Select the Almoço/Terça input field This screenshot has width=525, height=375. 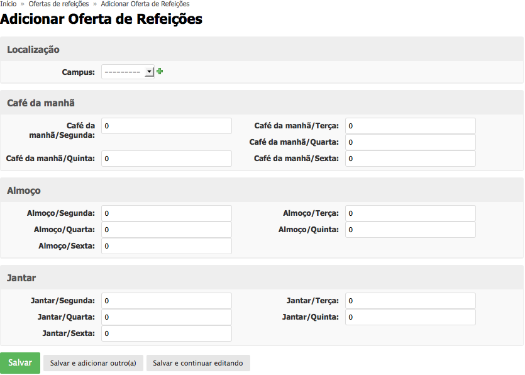(x=410, y=213)
